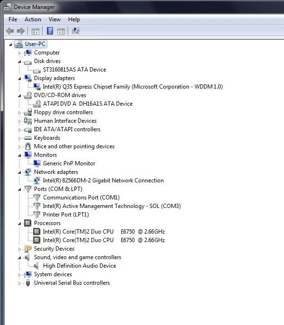The image size is (284, 325).
Task: Click the Human Interface Devices icon
Action: coord(28,121)
